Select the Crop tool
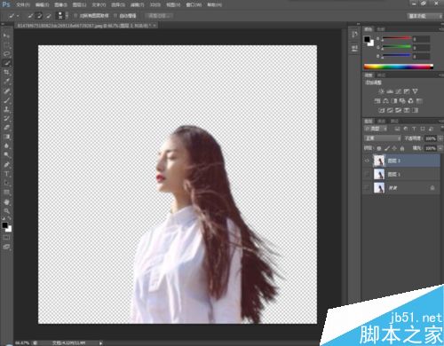The height and width of the screenshot is (346, 444). 6,72
